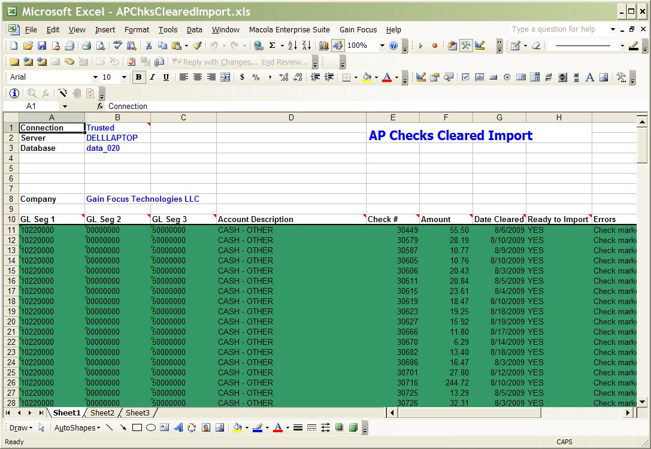The height and width of the screenshot is (449, 651).
Task: Open the Font name dropdown (Arial)
Action: 95,77
